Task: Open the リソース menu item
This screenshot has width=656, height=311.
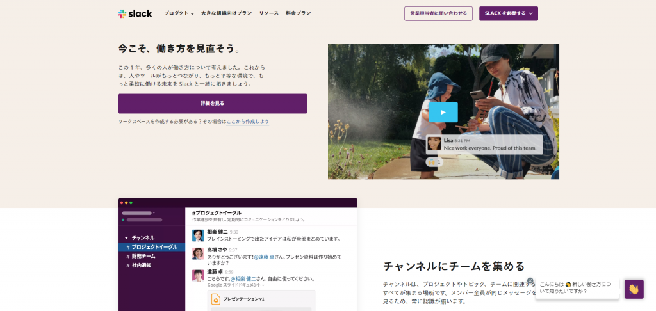Action: click(x=268, y=13)
